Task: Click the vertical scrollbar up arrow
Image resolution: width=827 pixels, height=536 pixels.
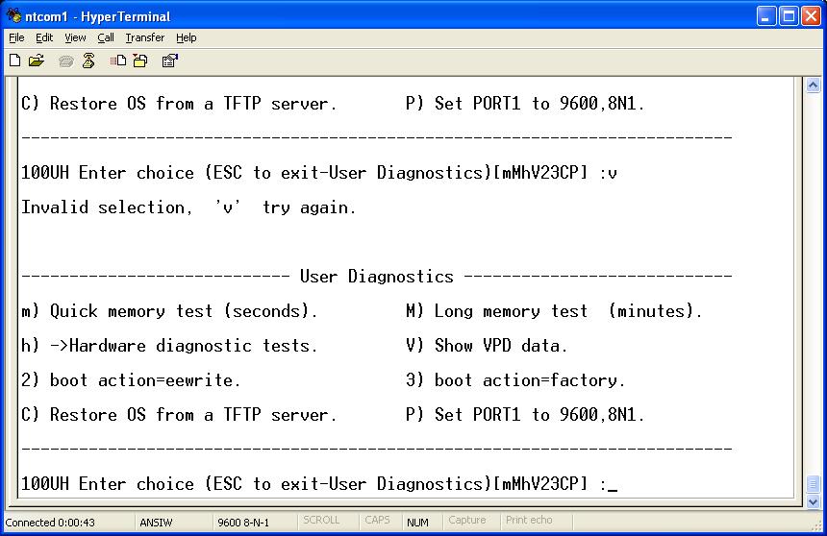Action: [x=814, y=86]
